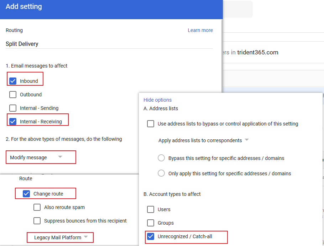Uncheck Unrecognized / Catch-all checkbox
324x246 pixels.
pyautogui.click(x=151, y=236)
